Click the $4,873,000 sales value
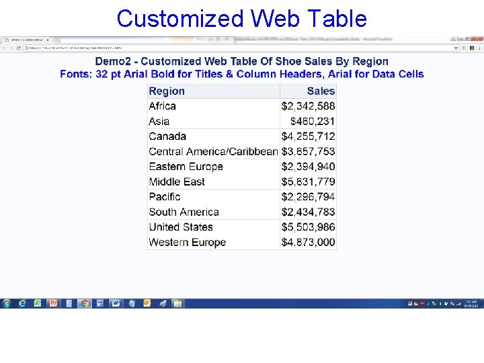 308,242
